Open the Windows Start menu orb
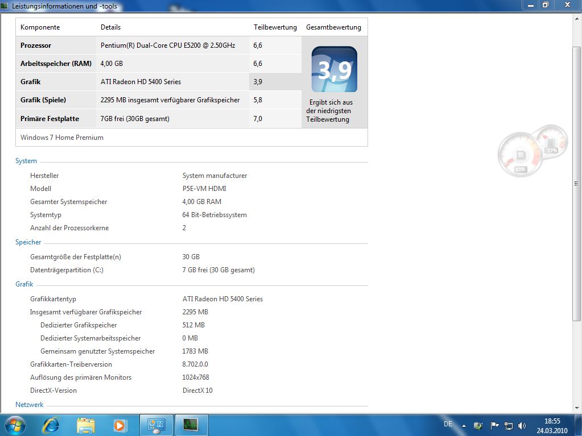 [15, 425]
